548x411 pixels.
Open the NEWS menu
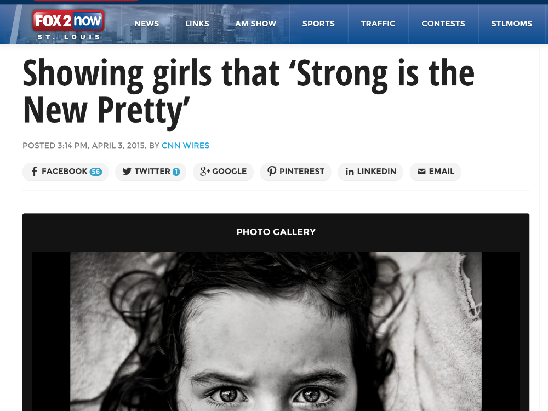click(147, 24)
